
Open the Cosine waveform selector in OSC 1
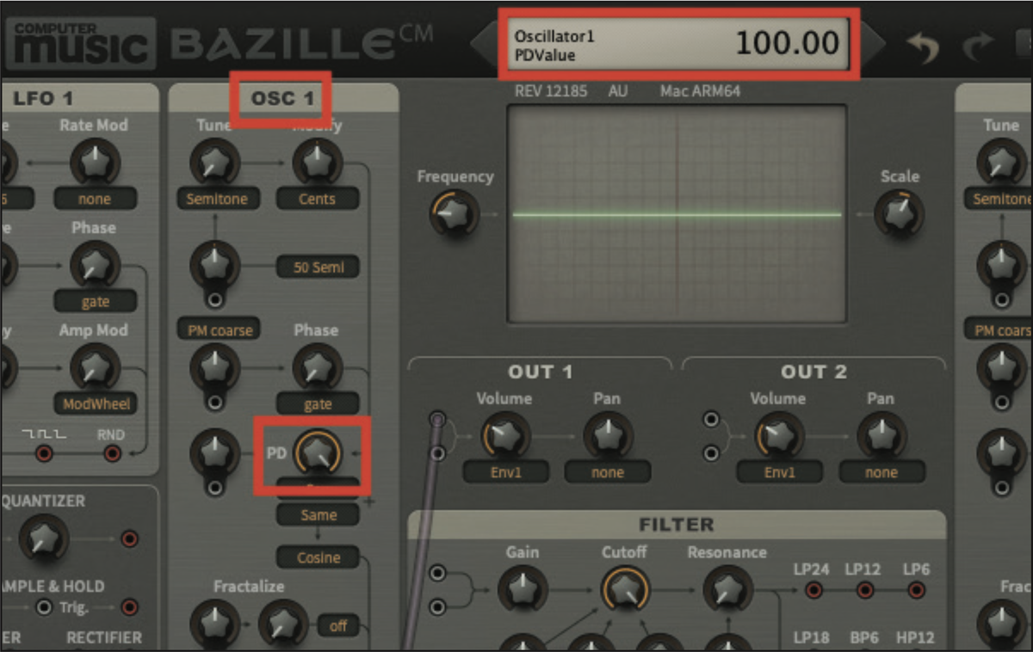click(318, 557)
